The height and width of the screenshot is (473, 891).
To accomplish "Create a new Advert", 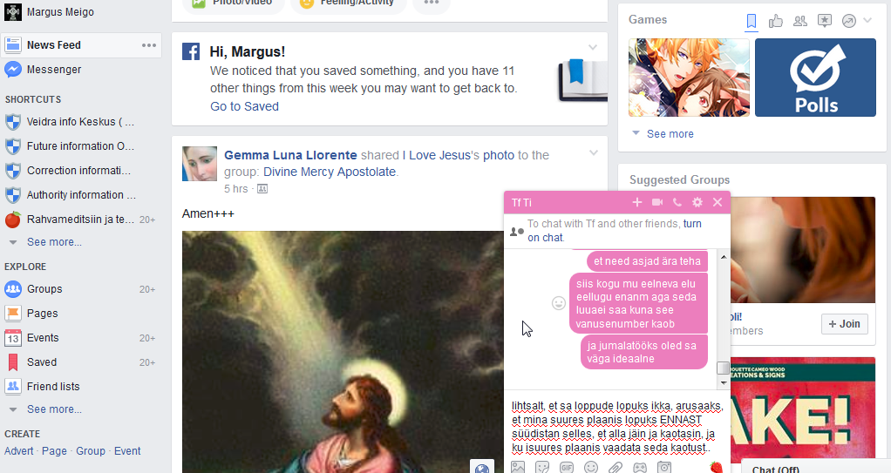I will click(x=19, y=451).
